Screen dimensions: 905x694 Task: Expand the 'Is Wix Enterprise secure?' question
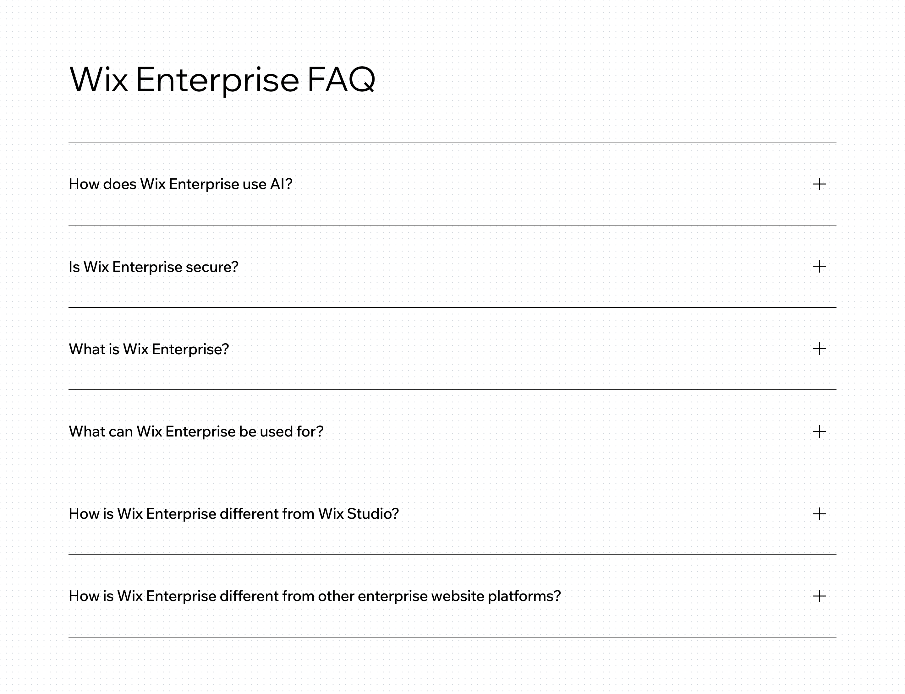pyautogui.click(x=452, y=266)
